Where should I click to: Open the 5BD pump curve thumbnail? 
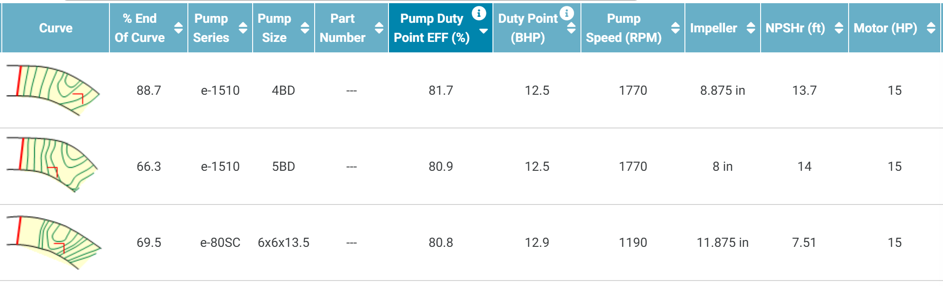(x=53, y=165)
